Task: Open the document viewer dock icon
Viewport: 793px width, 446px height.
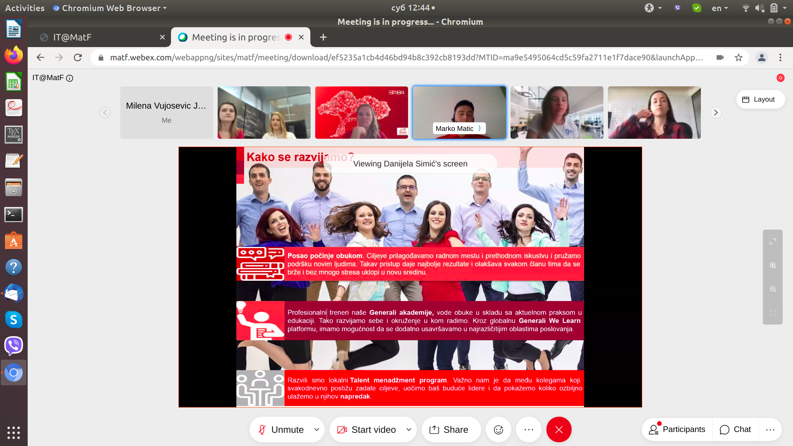Action: pos(14,108)
